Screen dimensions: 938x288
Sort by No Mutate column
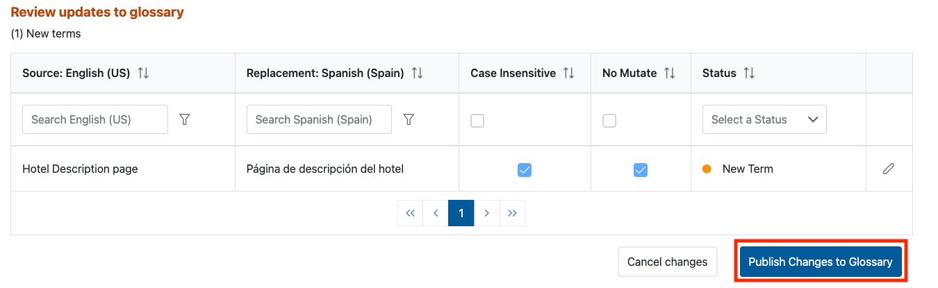coord(670,73)
